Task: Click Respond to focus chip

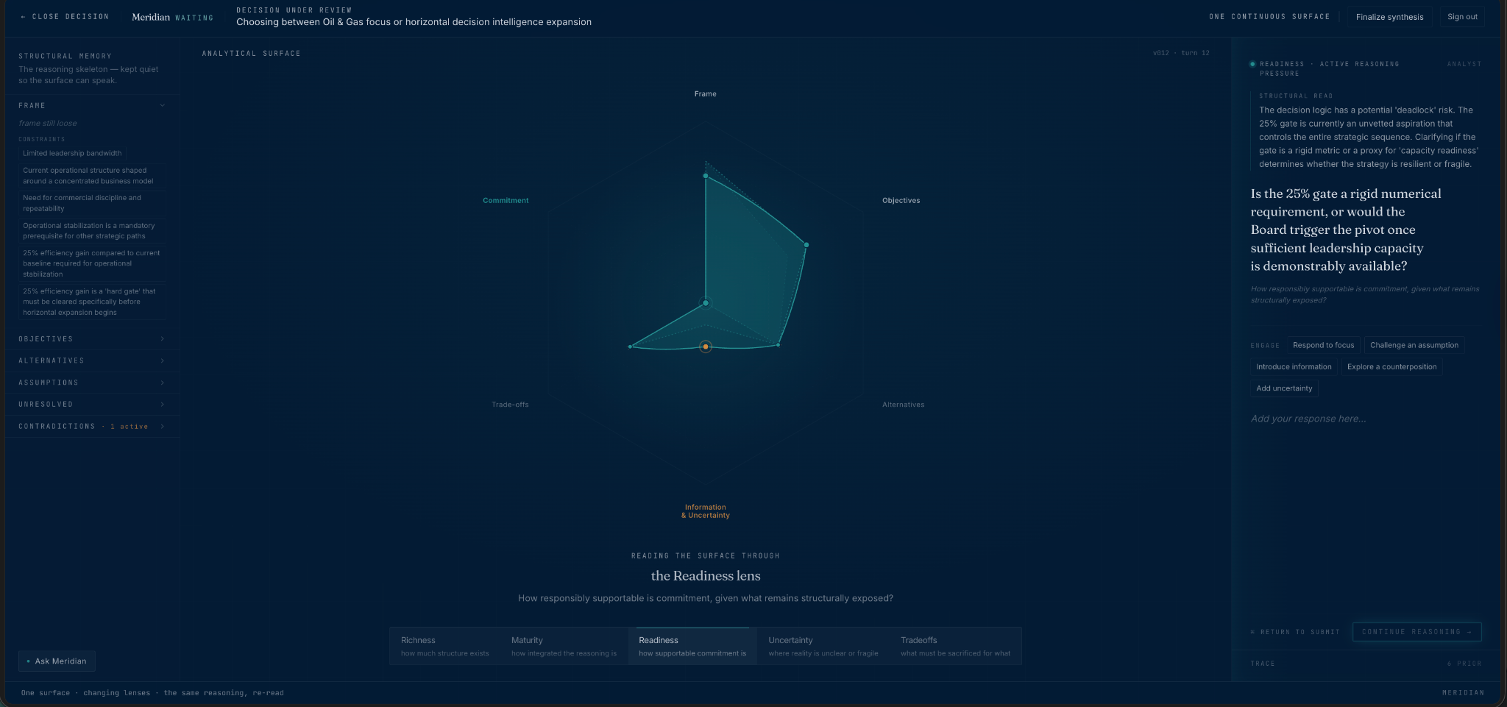Action: coord(1323,345)
